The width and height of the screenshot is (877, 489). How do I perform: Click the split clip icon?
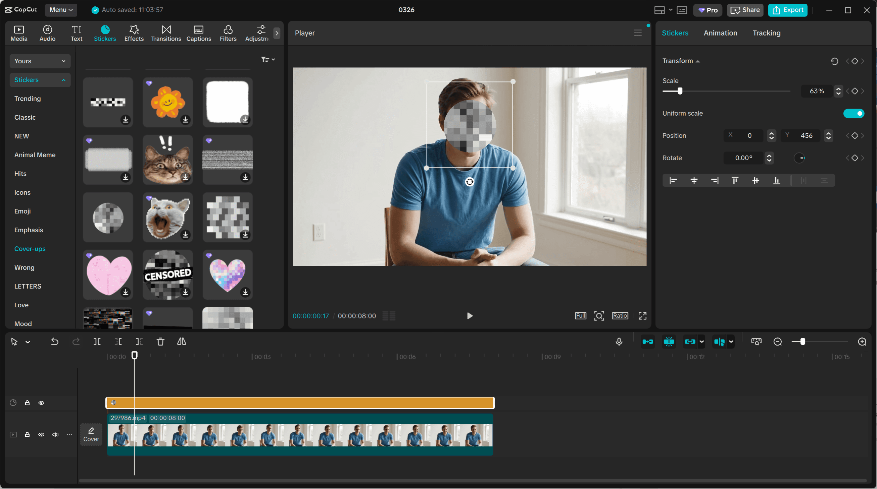[x=97, y=342]
